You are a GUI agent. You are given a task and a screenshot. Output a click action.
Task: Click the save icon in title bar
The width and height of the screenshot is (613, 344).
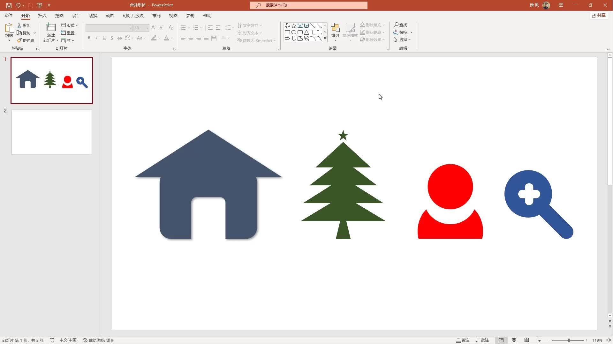click(x=9, y=5)
